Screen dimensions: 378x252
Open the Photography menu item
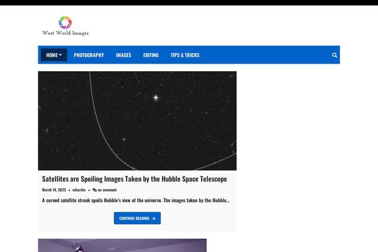coord(89,55)
